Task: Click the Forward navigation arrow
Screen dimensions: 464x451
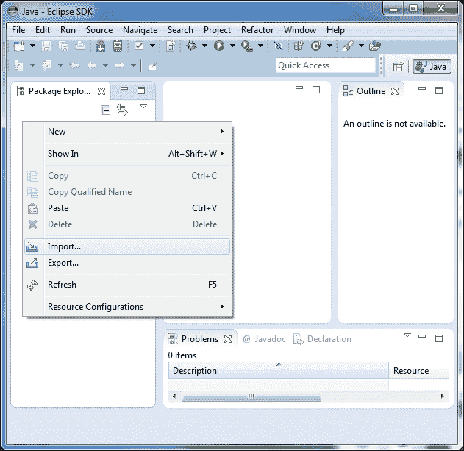Action: tap(120, 65)
